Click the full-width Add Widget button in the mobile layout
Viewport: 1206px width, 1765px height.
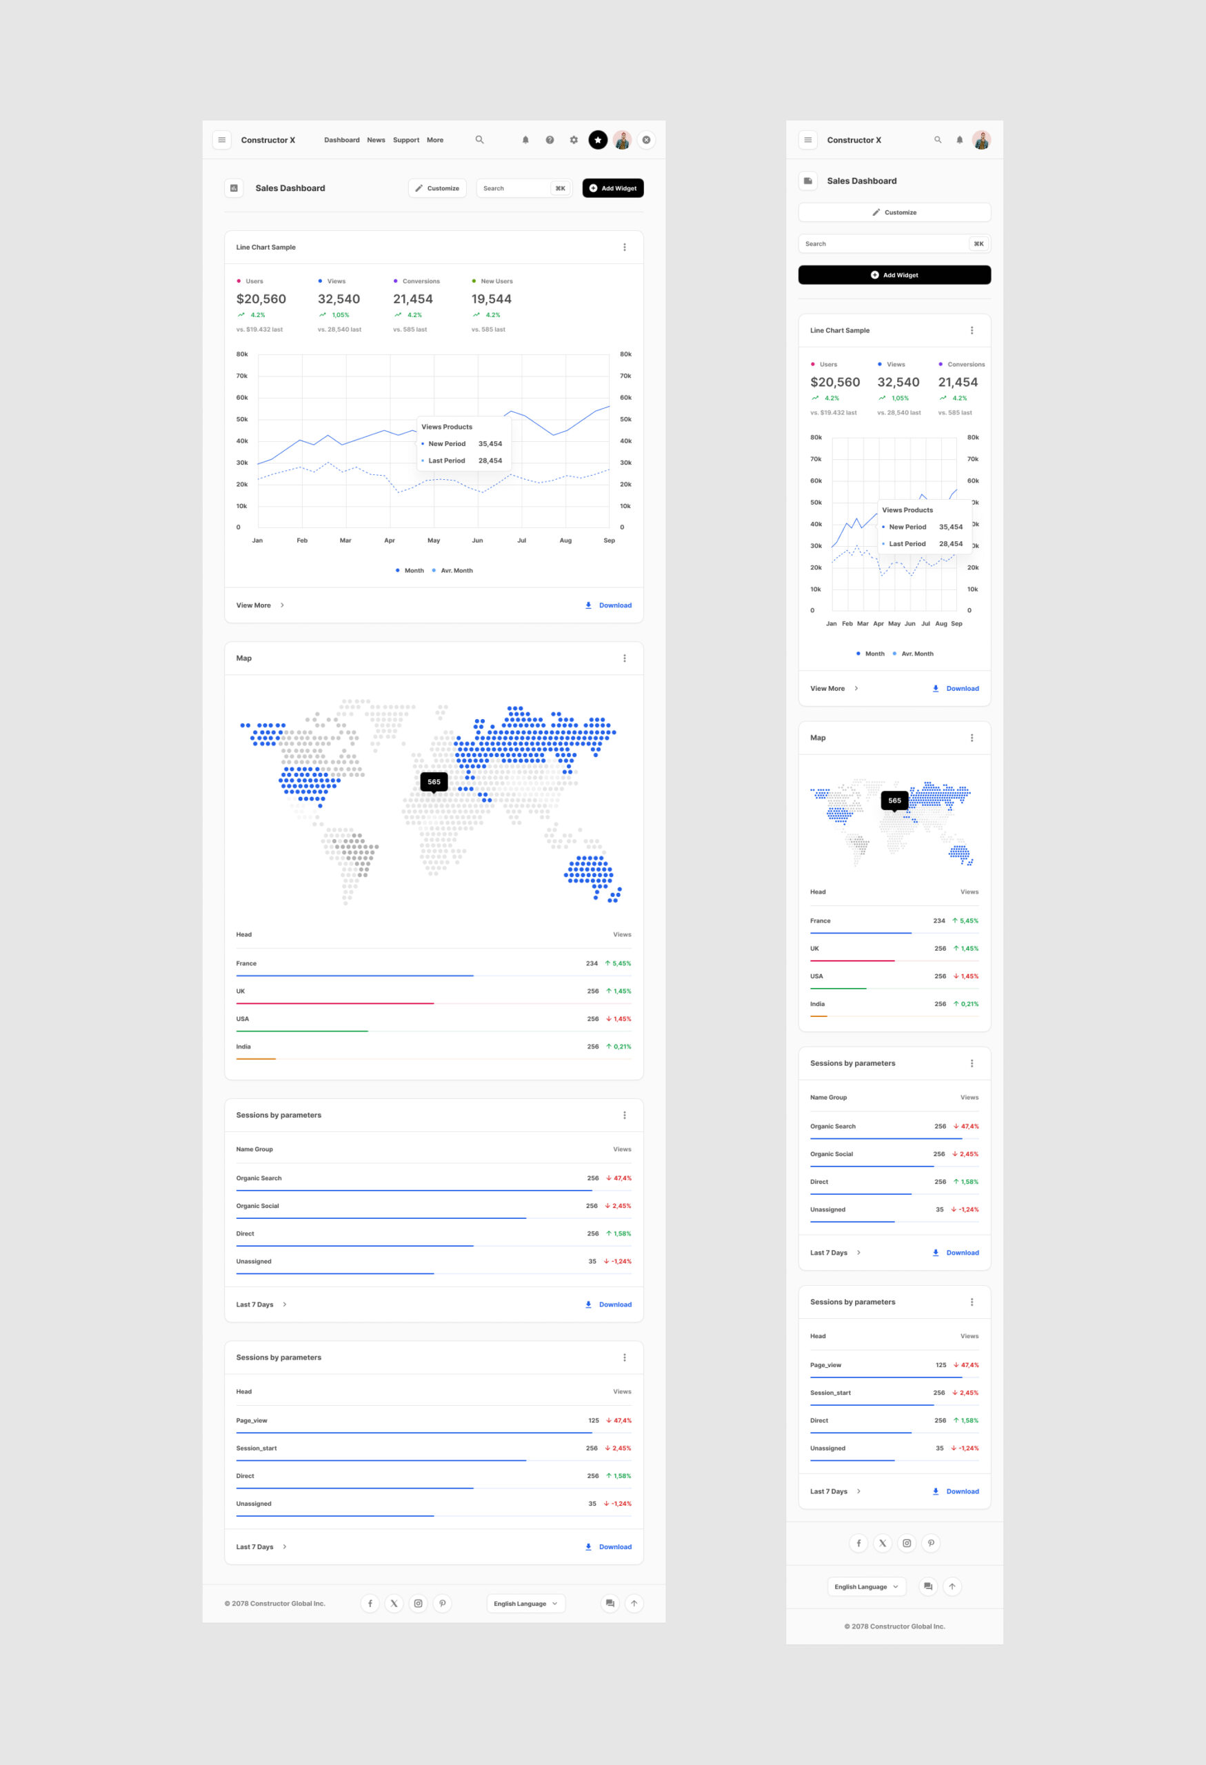[894, 275]
